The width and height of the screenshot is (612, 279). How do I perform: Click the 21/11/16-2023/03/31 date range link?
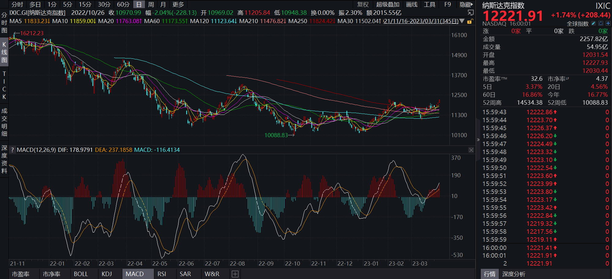click(x=421, y=21)
